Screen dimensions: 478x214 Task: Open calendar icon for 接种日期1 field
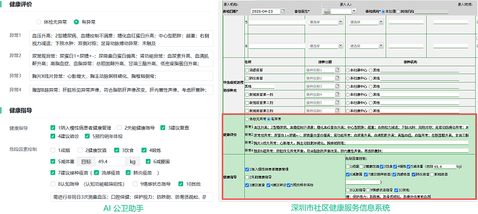click(x=337, y=70)
